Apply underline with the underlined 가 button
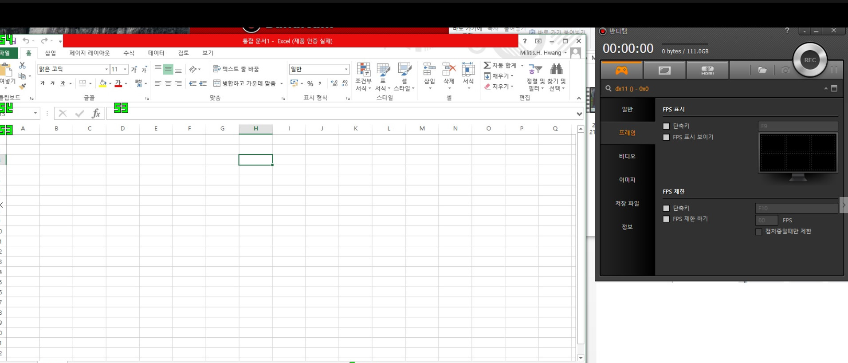 63,83
